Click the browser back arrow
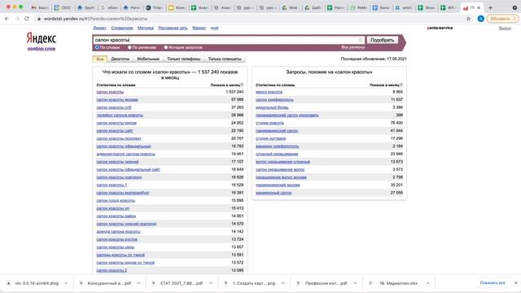This screenshot has width=521, height=293. coord(7,19)
